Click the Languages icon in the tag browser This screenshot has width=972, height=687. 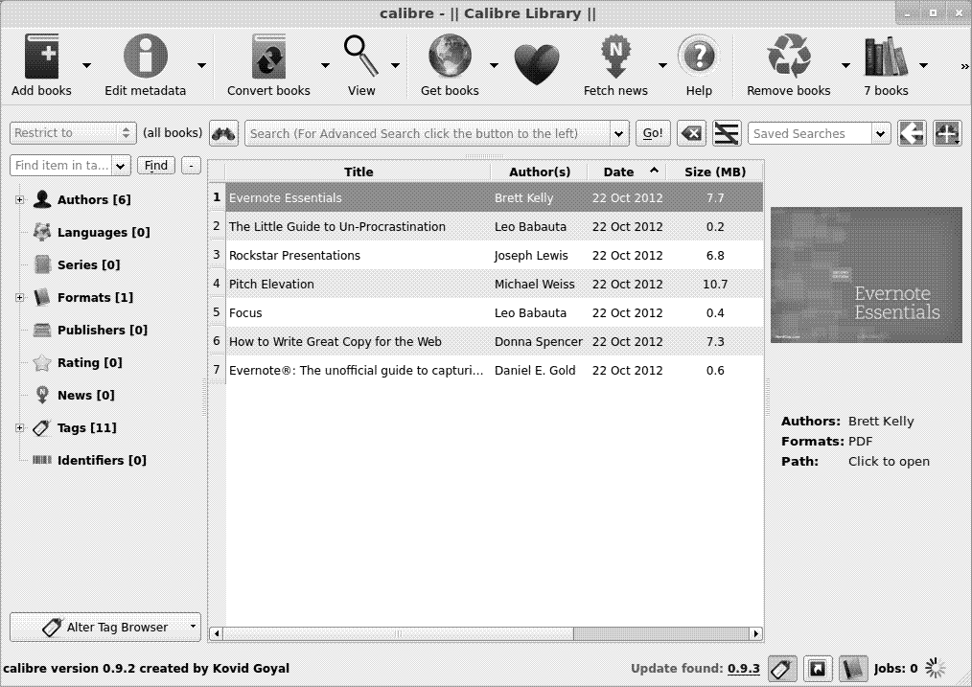click(x=42, y=232)
